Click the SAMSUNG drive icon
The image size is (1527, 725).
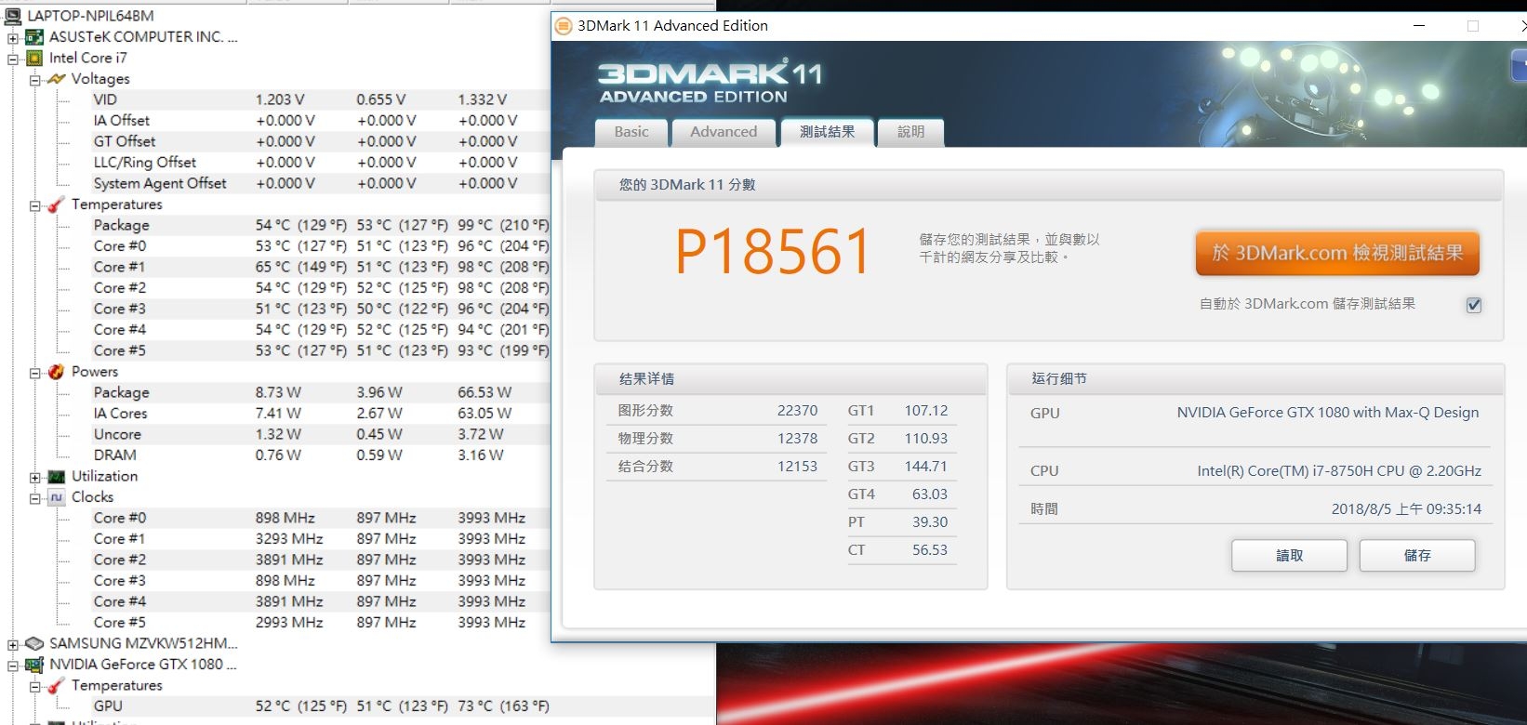(x=34, y=643)
